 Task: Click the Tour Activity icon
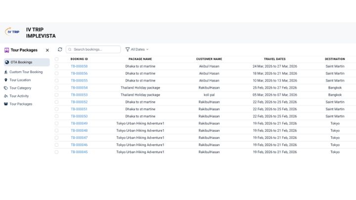coord(6,96)
